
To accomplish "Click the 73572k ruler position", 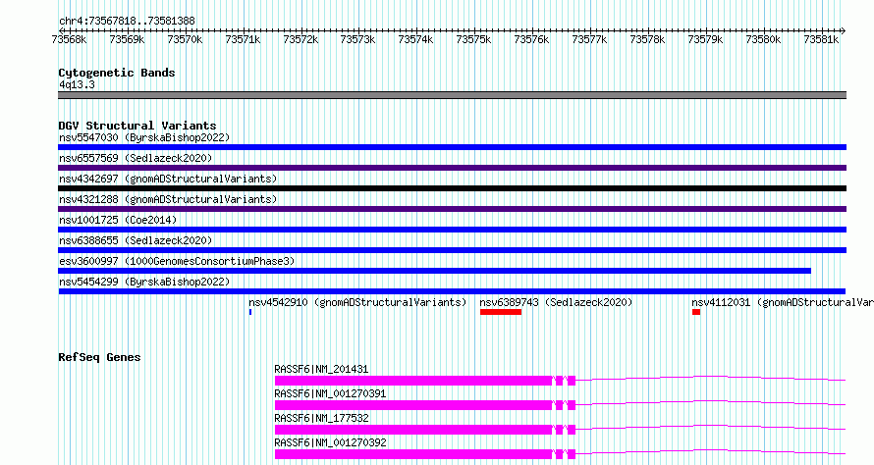I will tap(300, 39).
